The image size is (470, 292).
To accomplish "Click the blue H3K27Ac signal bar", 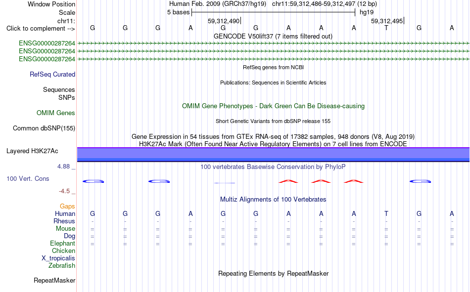I will (274, 155).
